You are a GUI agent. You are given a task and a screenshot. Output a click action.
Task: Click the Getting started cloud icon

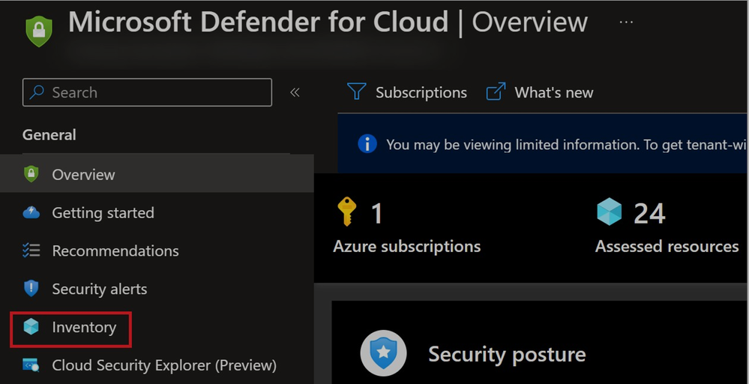point(31,212)
